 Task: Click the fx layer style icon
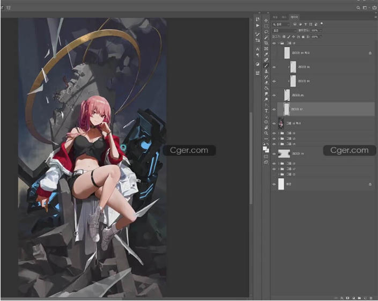tap(342, 297)
